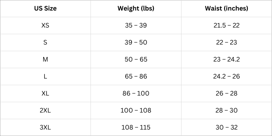Select the waist cell 30 – 32
This screenshot has width=272, height=136.
coord(226,128)
